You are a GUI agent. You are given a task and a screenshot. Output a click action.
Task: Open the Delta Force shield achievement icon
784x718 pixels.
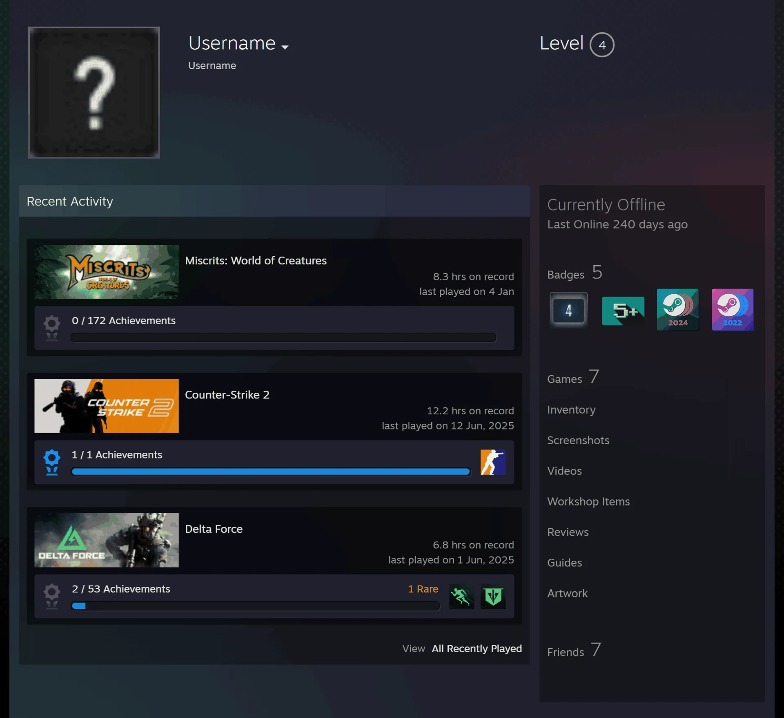point(493,596)
